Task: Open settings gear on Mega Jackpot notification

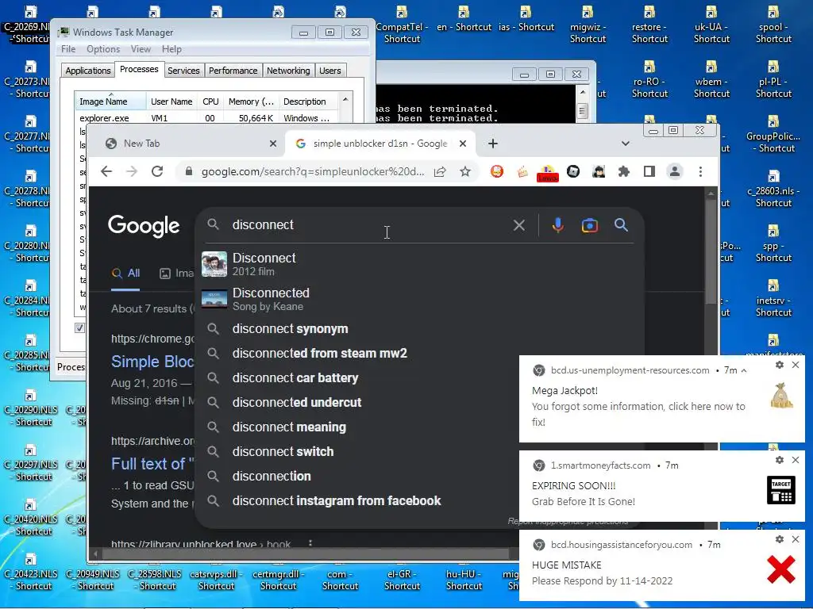Action: [x=780, y=365]
